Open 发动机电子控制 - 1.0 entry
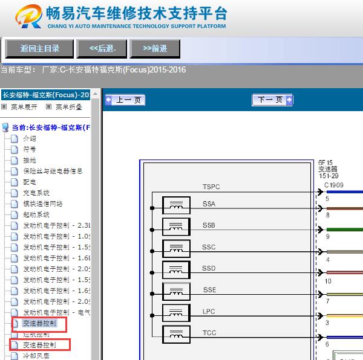Viewport: 363px width, 360px height. click(56, 236)
